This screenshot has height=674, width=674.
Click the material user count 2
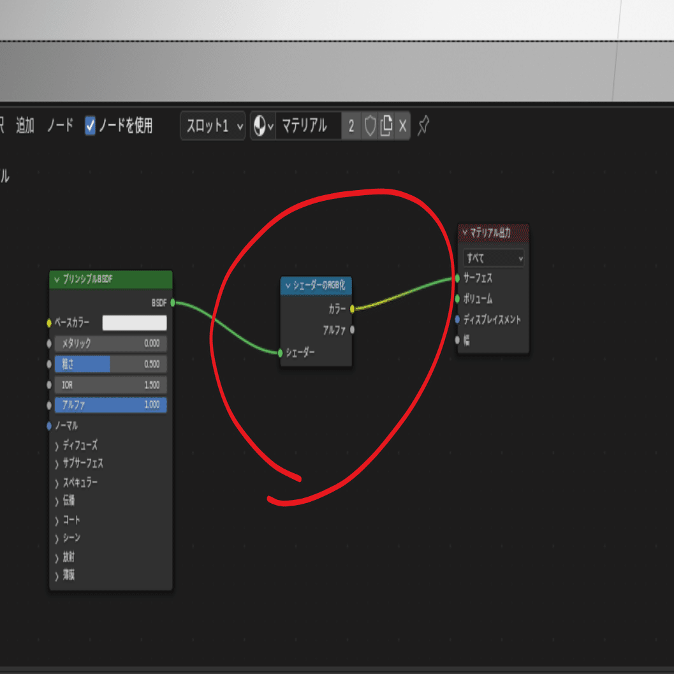pos(351,126)
